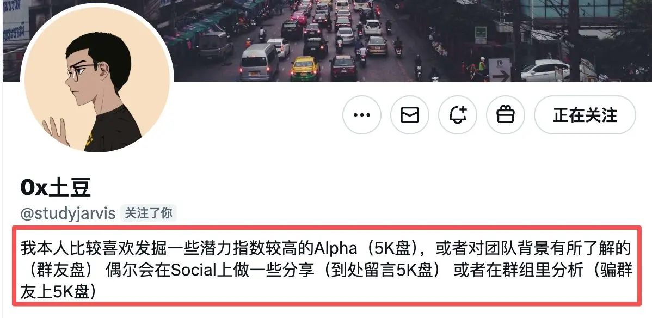Send a direct message via envelope icon

tap(410, 115)
